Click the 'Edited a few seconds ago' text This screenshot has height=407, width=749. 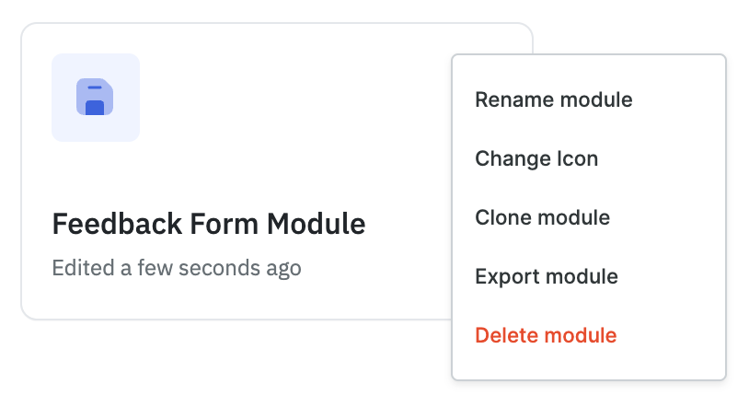pos(177,269)
